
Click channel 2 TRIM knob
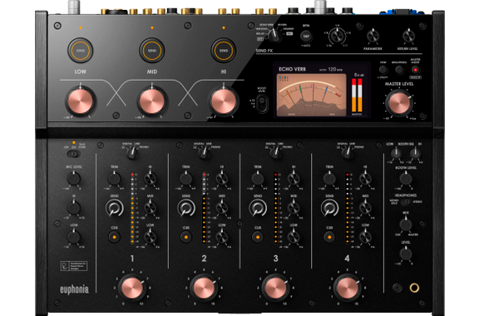(x=186, y=179)
